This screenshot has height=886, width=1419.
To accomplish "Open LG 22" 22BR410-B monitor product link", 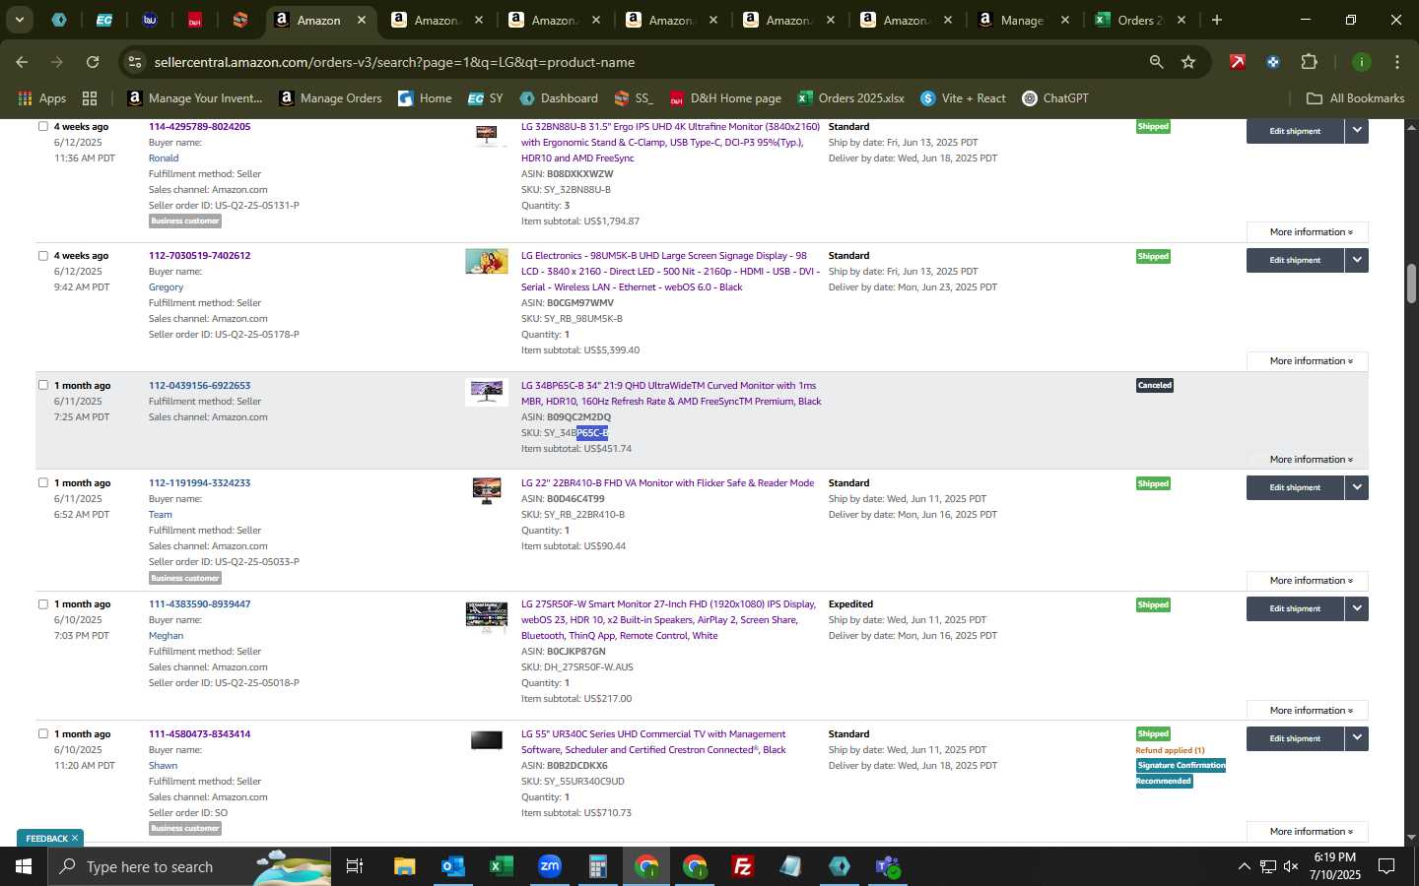I will (x=667, y=482).
